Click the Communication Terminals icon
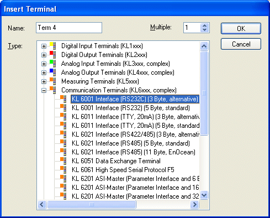This screenshot has height=218, width=270. (x=53, y=90)
